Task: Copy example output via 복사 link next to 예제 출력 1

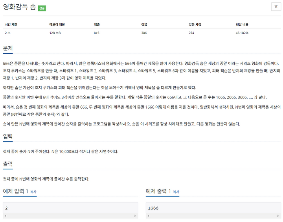Action: (x=176, y=192)
